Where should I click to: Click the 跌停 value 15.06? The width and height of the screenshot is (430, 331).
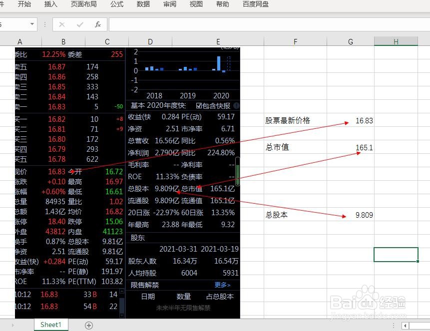114,222
